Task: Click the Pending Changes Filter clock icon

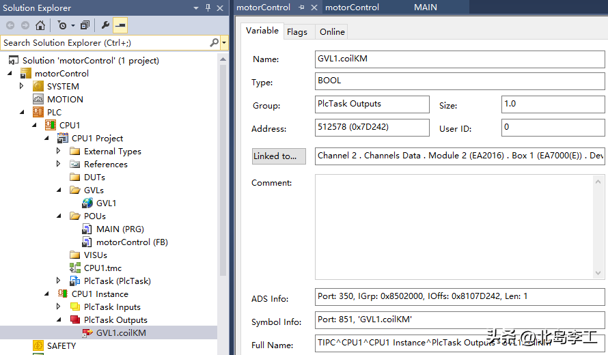Action: tap(62, 25)
